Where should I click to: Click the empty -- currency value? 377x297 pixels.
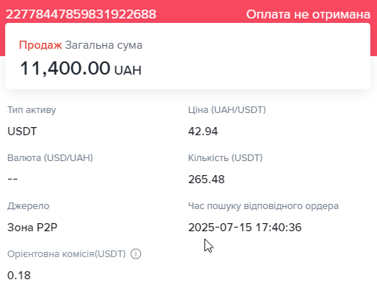coord(13,179)
